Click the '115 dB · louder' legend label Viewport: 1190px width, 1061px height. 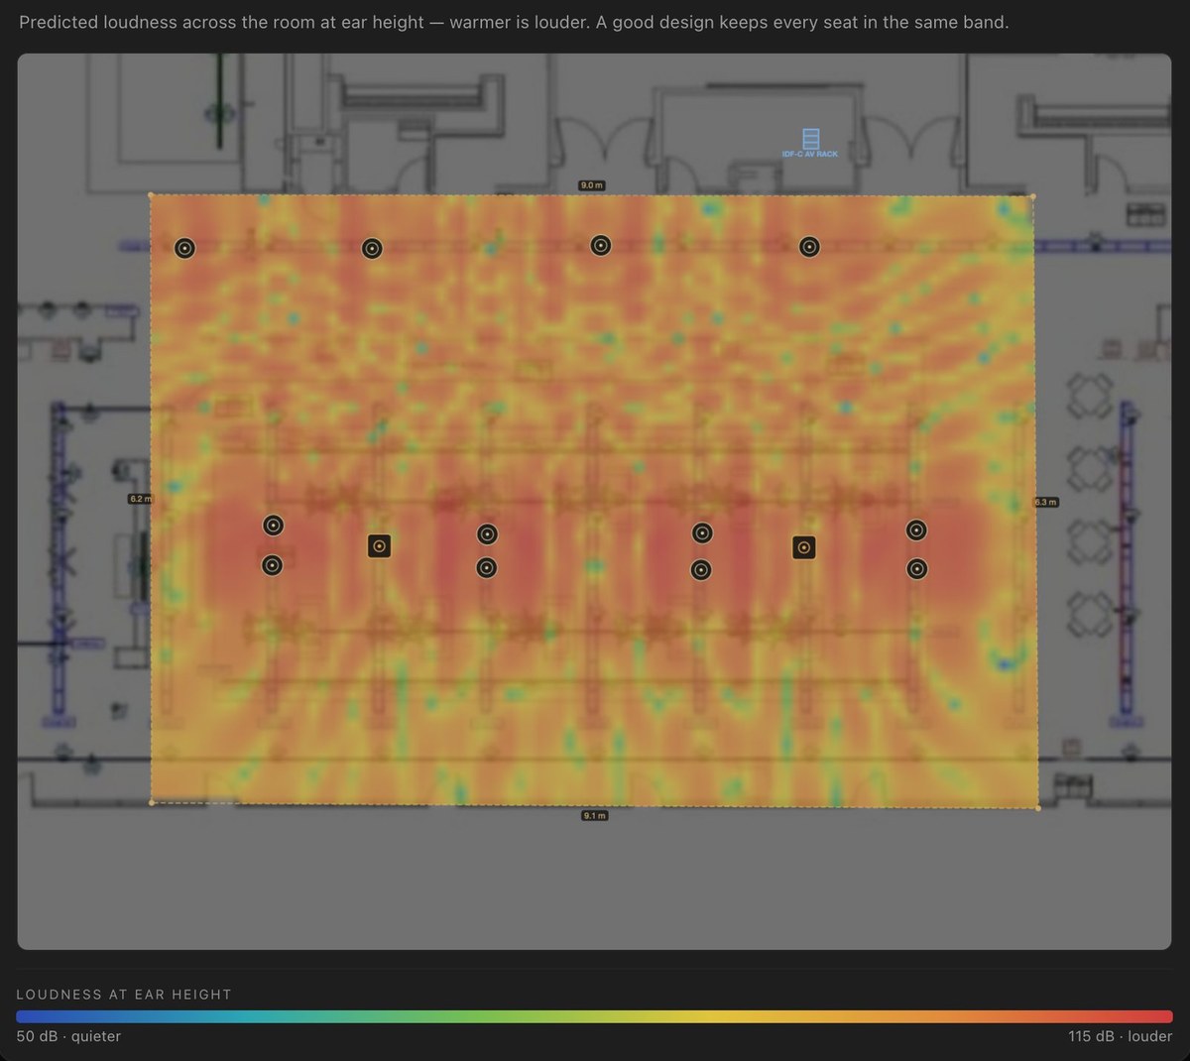(x=1121, y=1036)
